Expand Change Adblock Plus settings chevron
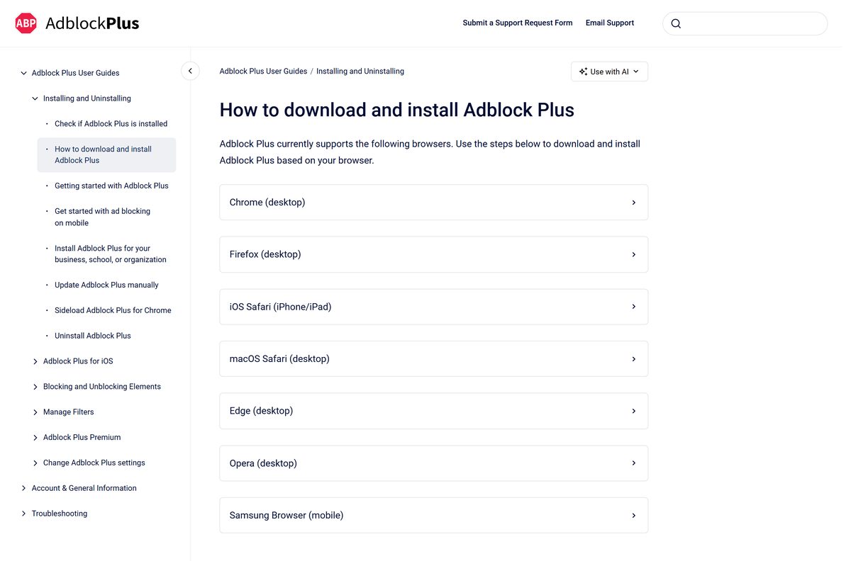The height and width of the screenshot is (561, 851). point(35,463)
